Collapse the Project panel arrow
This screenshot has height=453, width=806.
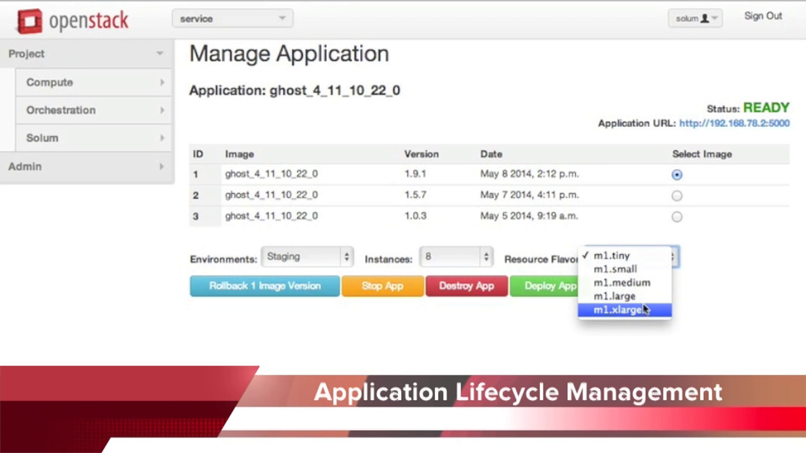tap(160, 54)
